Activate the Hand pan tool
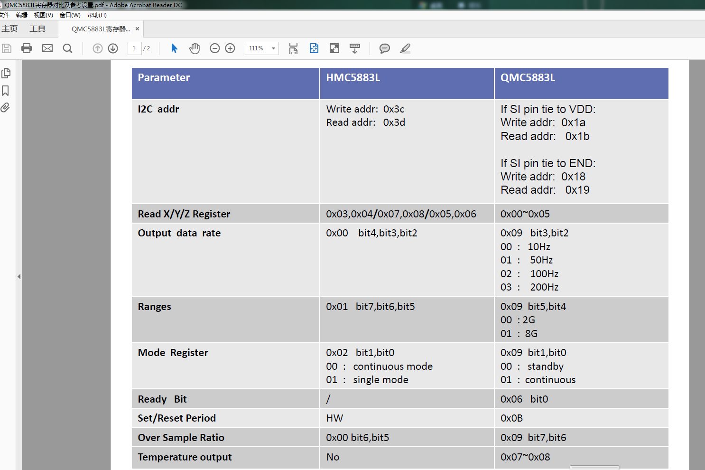This screenshot has height=470, width=705. point(195,48)
